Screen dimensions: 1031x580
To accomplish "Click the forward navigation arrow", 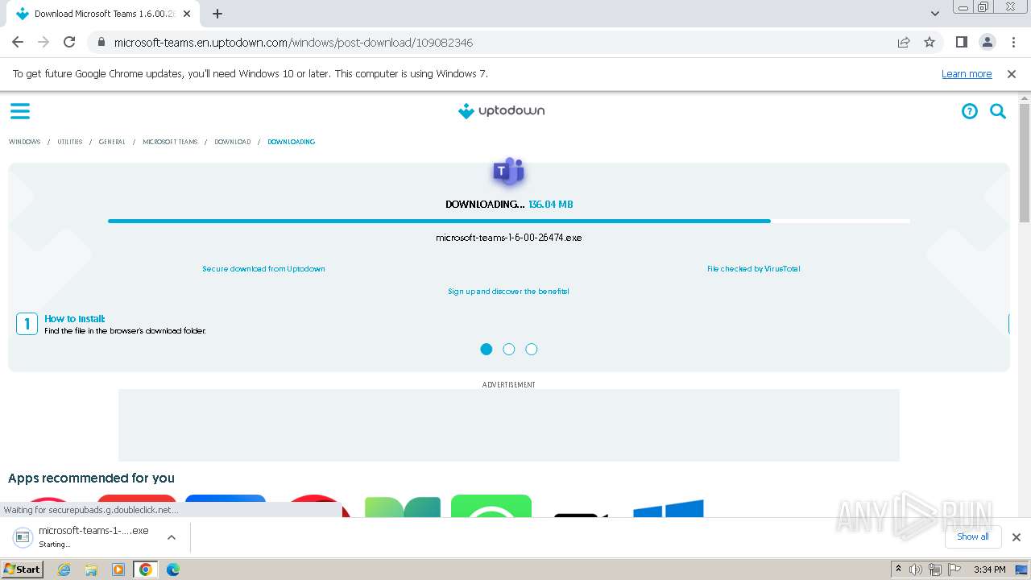I will tap(43, 42).
